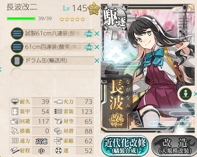Unequip ドラム缶(輸送用) using the X mark

coord(97,61)
